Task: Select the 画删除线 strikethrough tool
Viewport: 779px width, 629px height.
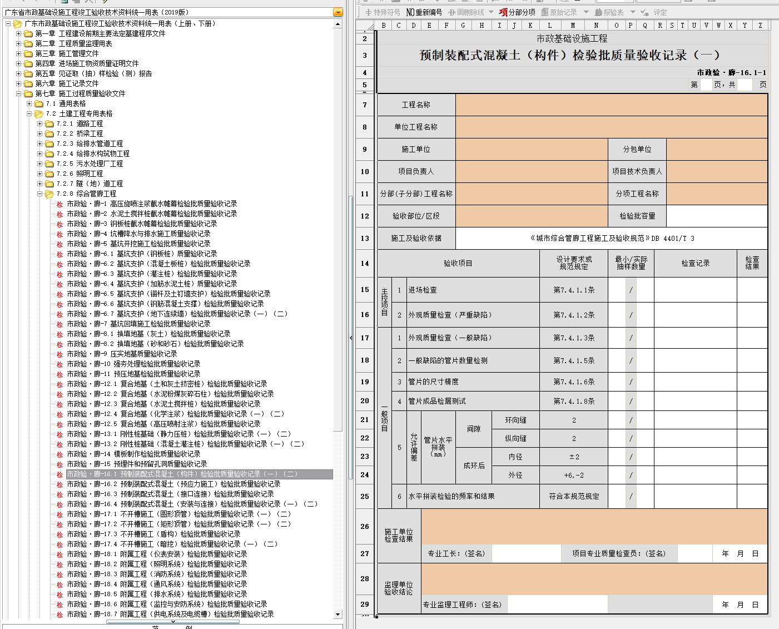Action: point(466,12)
